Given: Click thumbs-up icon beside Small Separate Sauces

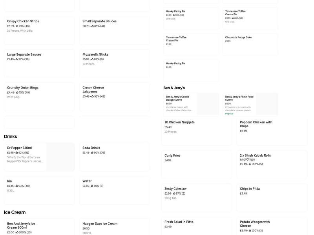Looking at the screenshot, I should click(x=93, y=26).
